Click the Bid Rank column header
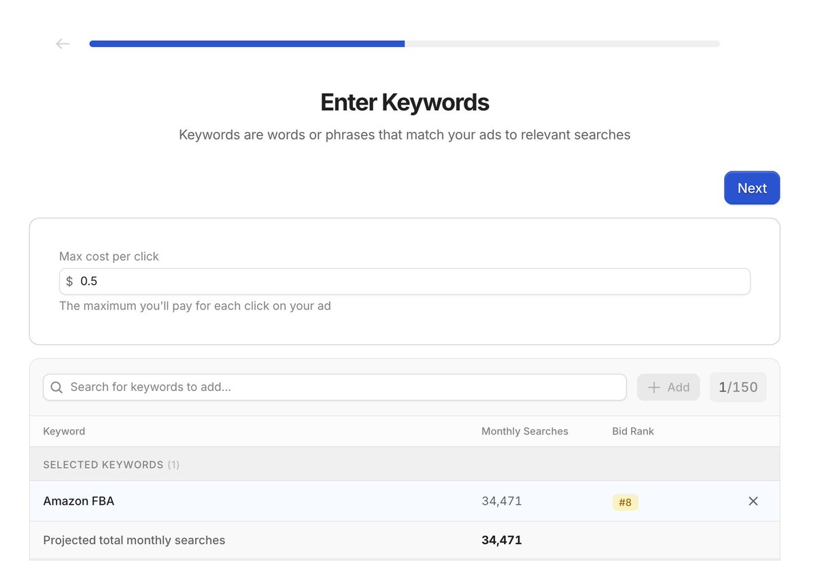Screen dimensions: 816x561 (633, 431)
